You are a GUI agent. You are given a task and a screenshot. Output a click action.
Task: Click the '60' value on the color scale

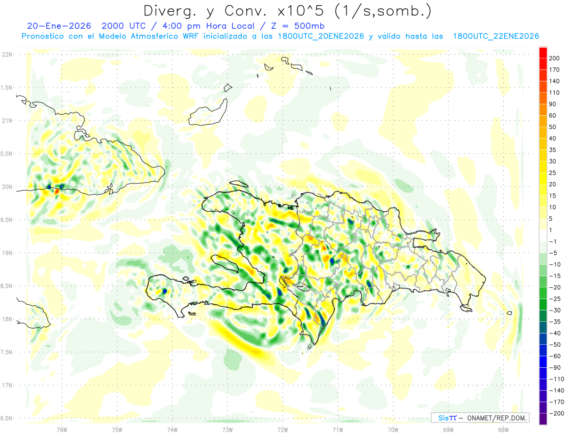(553, 116)
